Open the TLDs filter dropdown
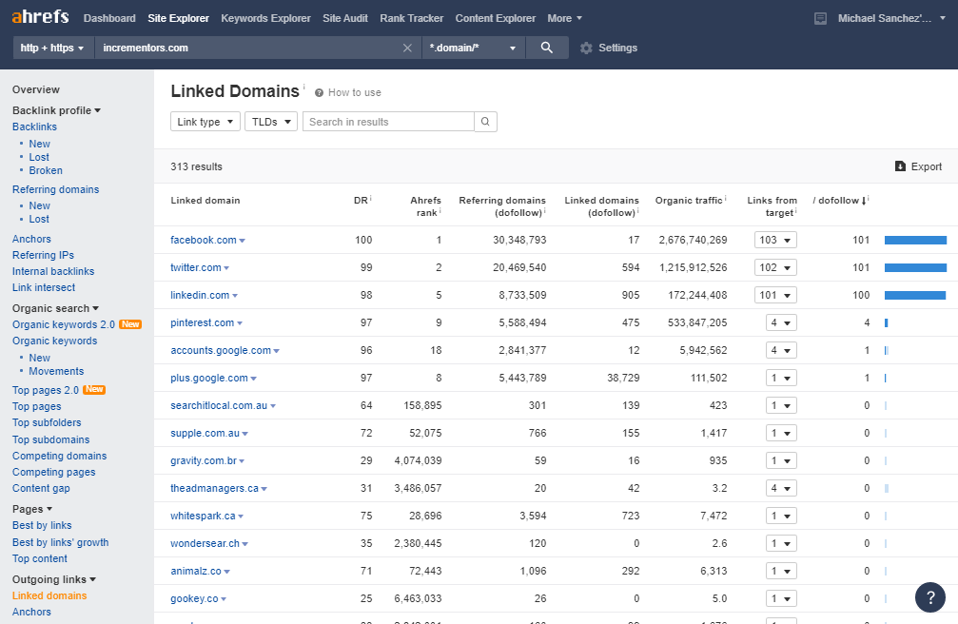 [271, 122]
